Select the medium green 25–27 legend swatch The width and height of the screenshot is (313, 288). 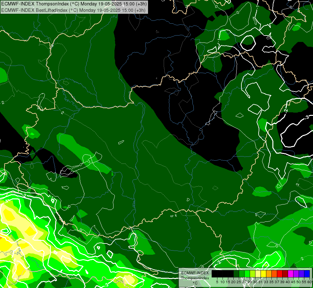242,274
